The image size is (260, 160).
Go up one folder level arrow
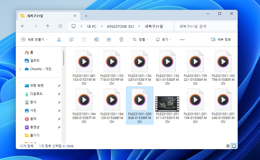coord(48,26)
